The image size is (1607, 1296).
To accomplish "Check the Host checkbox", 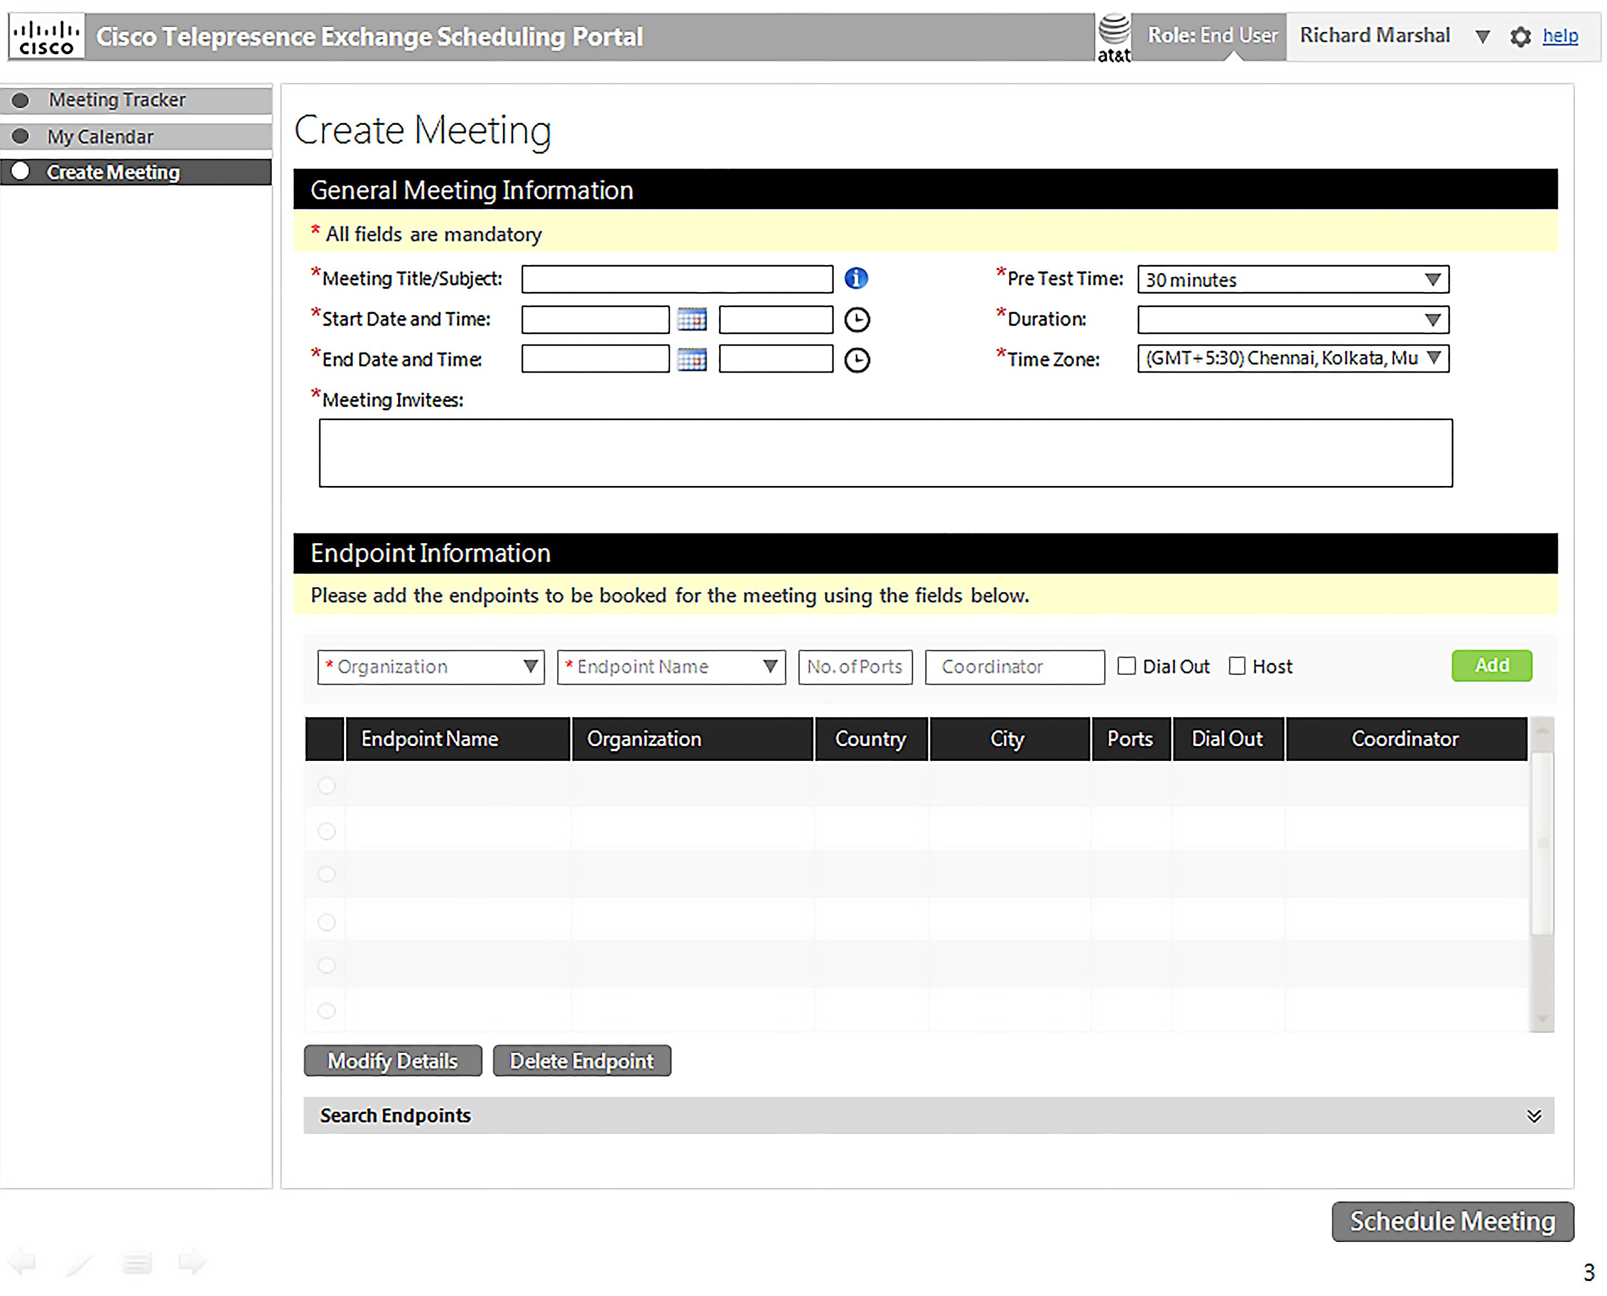I will (1236, 666).
